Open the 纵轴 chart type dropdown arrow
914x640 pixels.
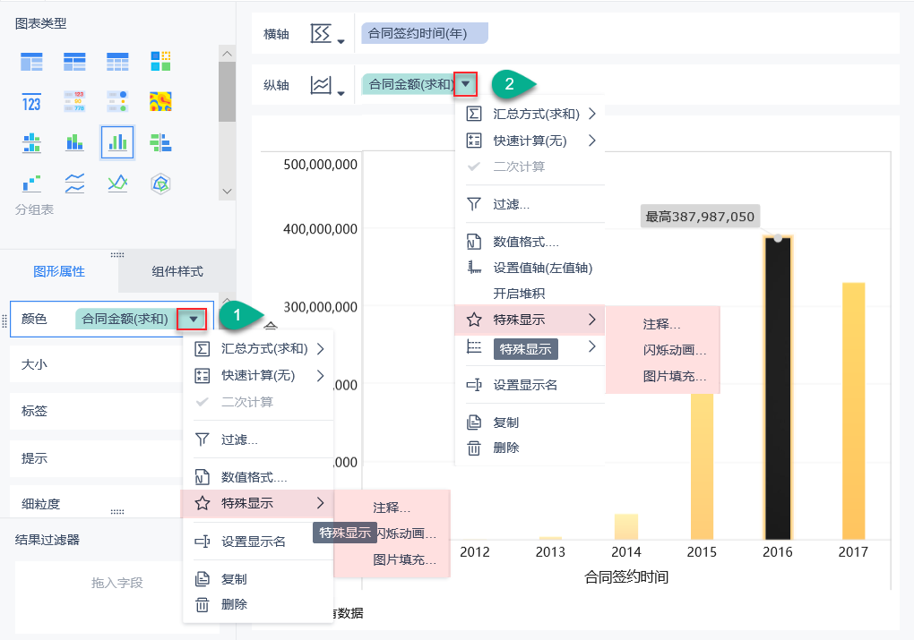click(341, 93)
